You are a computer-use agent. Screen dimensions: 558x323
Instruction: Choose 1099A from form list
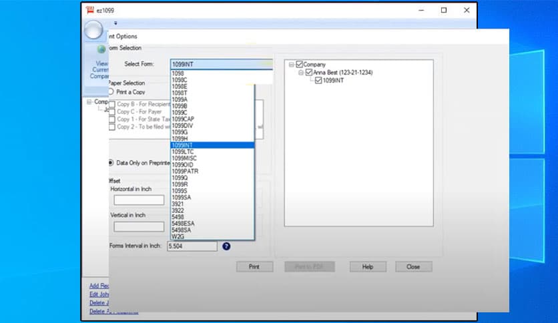point(212,99)
